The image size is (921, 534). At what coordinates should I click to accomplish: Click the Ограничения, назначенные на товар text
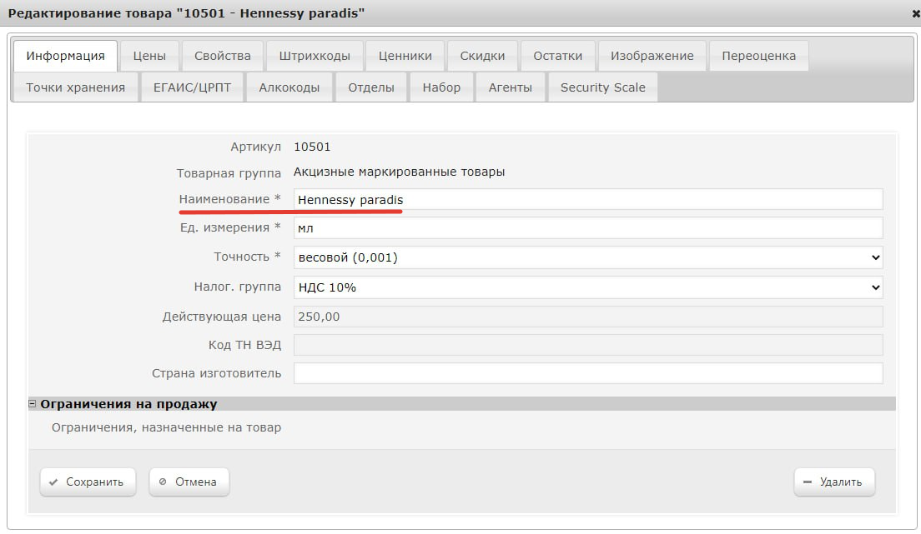point(166,427)
